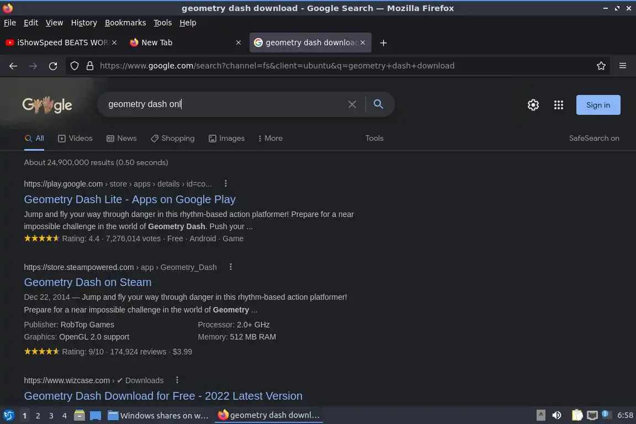
Task: Click the store.steampowered.com result URL
Action: click(x=120, y=267)
